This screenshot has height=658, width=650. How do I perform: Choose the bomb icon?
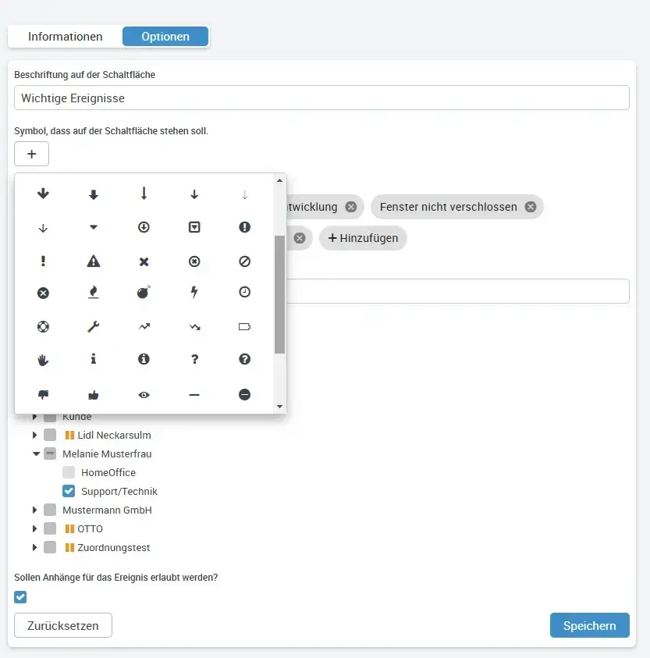(x=144, y=293)
